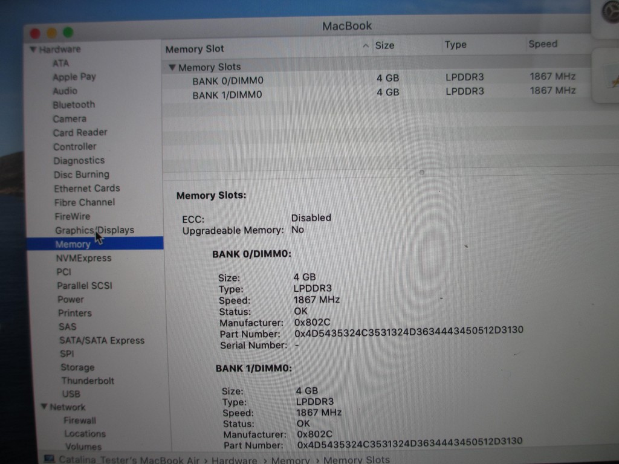Select Apple Pay in the sidebar
619x464 pixels.
coord(74,77)
